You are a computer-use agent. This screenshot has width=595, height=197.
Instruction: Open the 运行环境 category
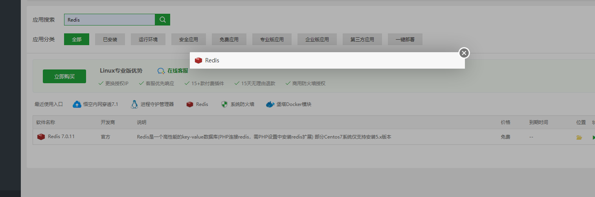pyautogui.click(x=148, y=39)
